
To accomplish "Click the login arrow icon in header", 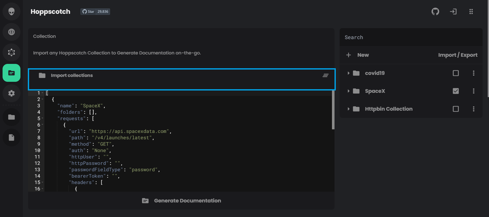I will [x=453, y=12].
